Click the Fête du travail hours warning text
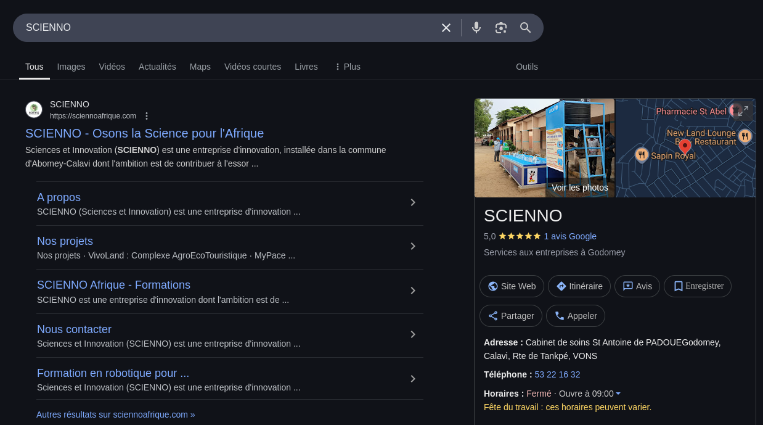The image size is (763, 425). tap(568, 407)
